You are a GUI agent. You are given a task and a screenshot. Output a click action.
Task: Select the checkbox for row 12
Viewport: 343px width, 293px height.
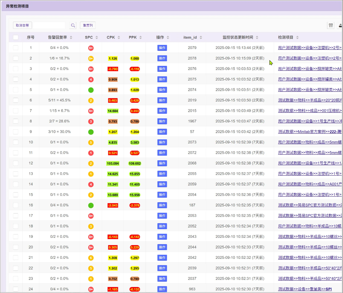point(16,163)
